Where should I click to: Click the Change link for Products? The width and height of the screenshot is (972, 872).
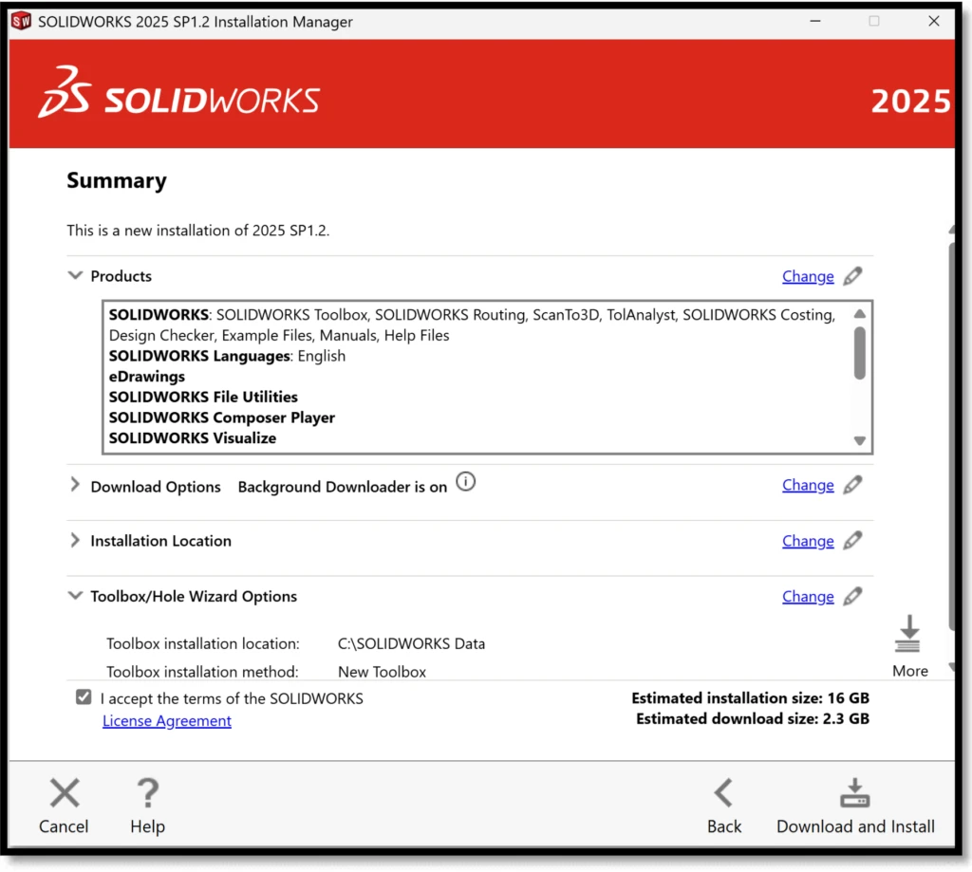pos(808,276)
